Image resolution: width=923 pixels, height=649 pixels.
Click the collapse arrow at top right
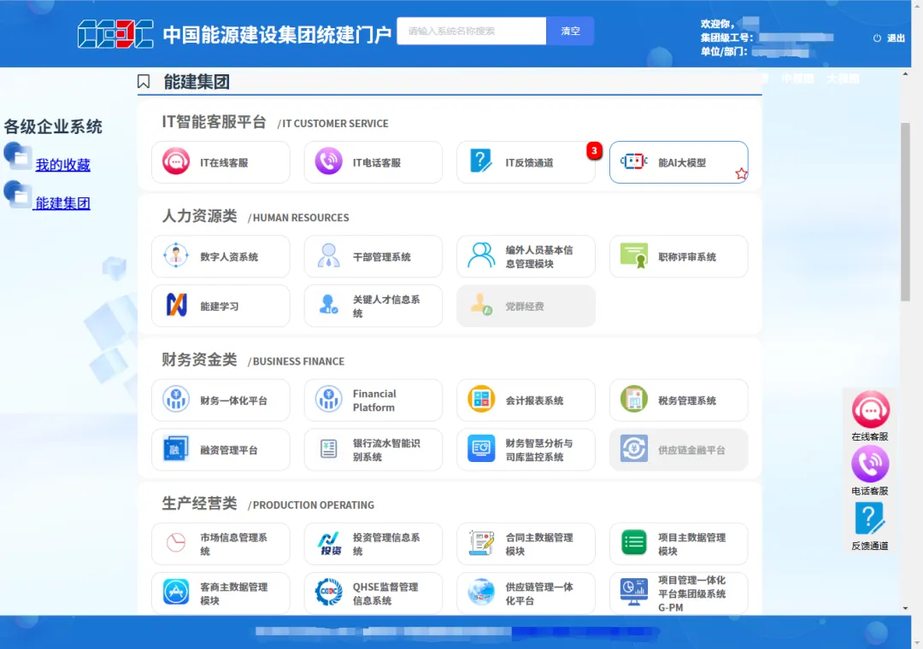click(904, 73)
